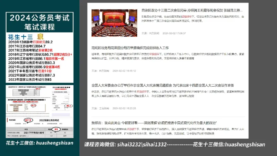The image size is (277, 156).
Task: Click left panel text 花生十三微信: huashengshisan
Action: [39, 143]
